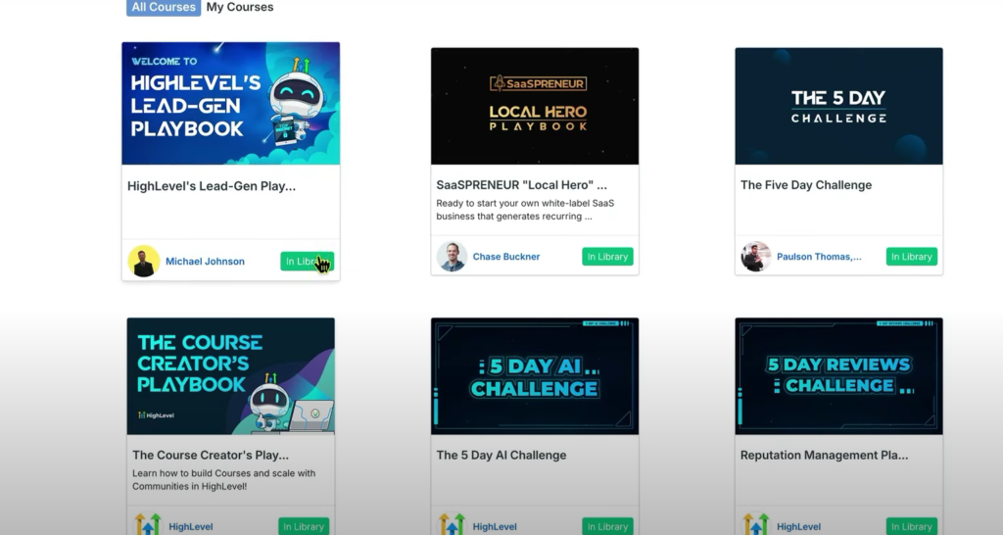Click the Reputation Management Pla... title
Image resolution: width=1003 pixels, height=535 pixels.
click(824, 455)
